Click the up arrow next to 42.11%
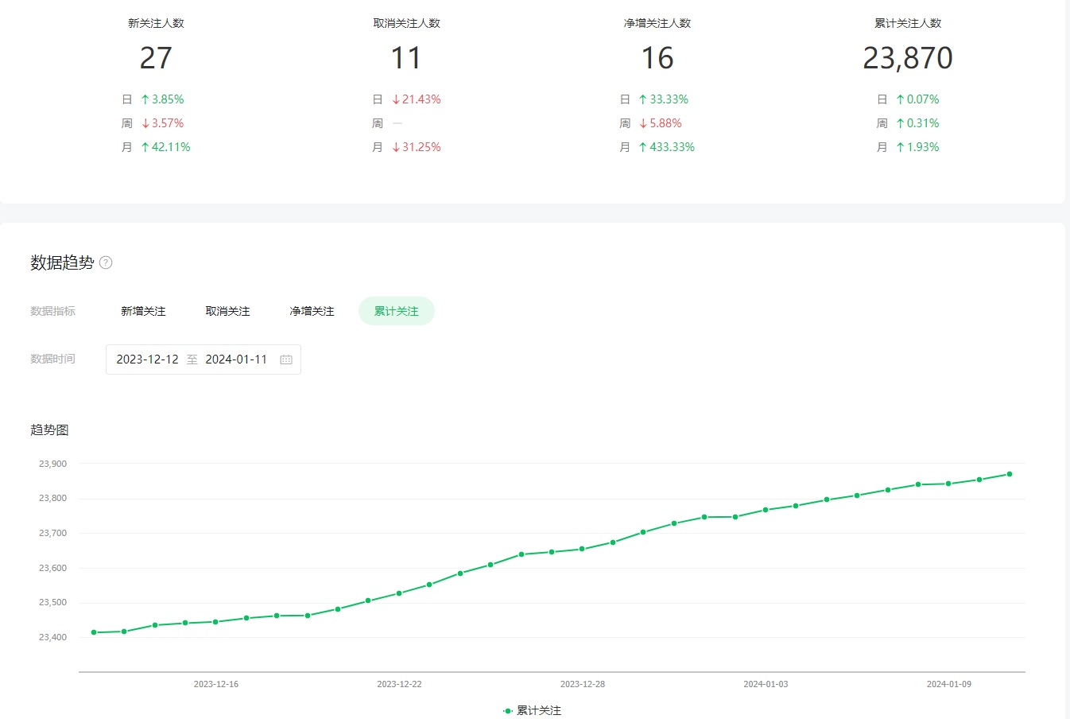Screen dimensions: 1070x719 (x=145, y=147)
